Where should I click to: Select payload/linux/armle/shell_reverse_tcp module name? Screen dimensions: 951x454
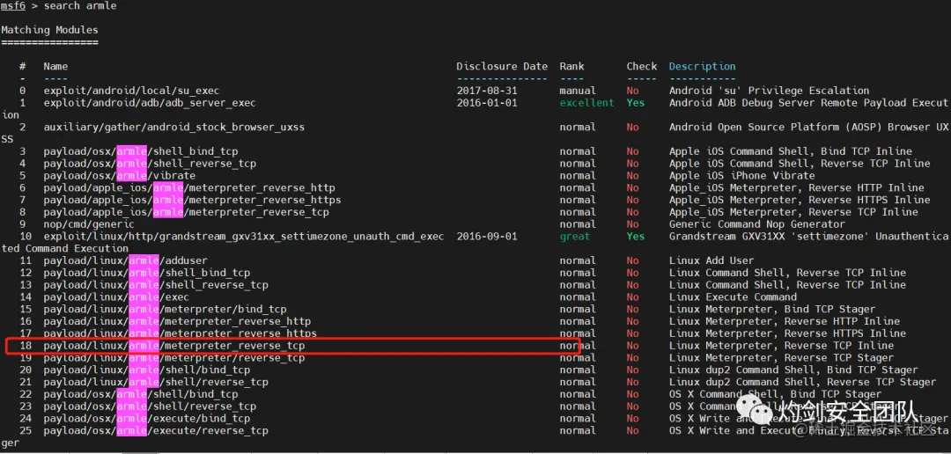[x=156, y=284]
